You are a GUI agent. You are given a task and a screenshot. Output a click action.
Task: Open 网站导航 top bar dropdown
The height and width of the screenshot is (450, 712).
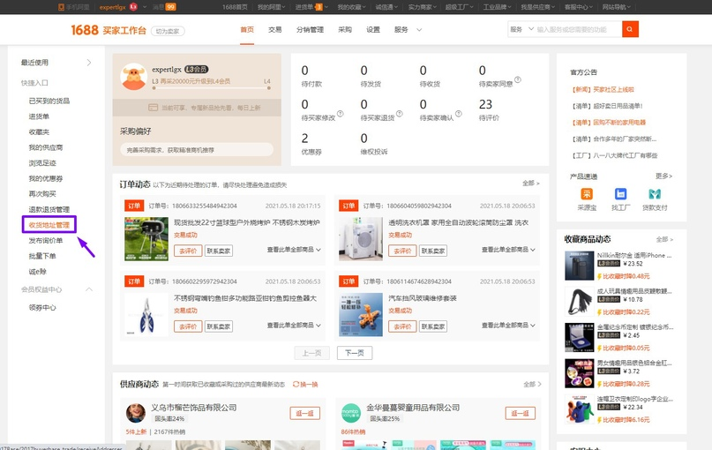tap(616, 7)
